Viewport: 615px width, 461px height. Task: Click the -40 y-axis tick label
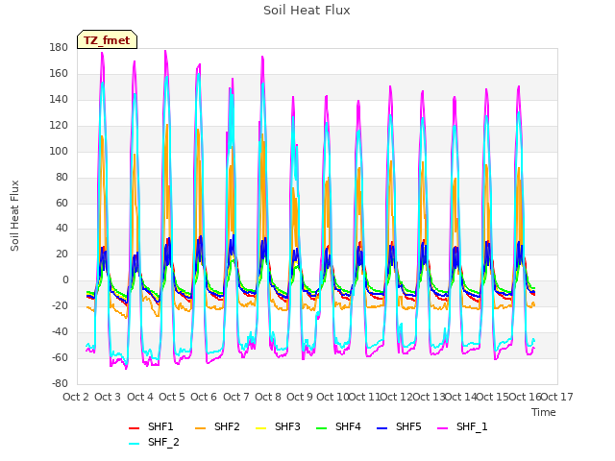(60, 332)
